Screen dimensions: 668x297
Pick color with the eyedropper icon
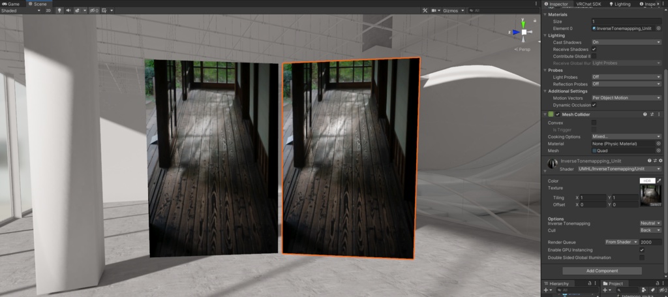coord(659,181)
